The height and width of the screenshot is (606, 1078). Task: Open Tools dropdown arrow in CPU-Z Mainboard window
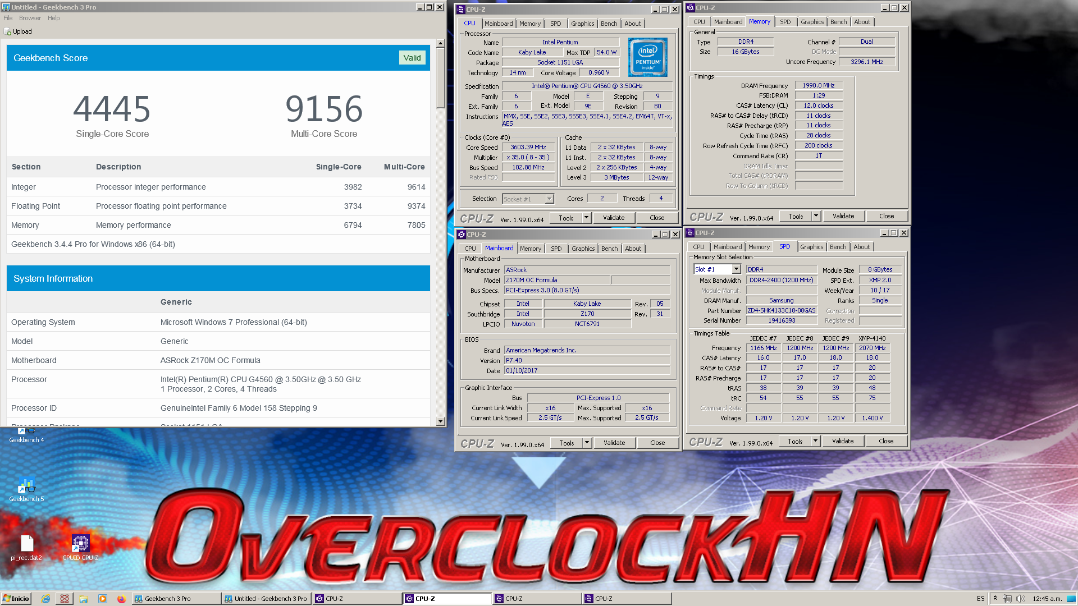tap(587, 443)
